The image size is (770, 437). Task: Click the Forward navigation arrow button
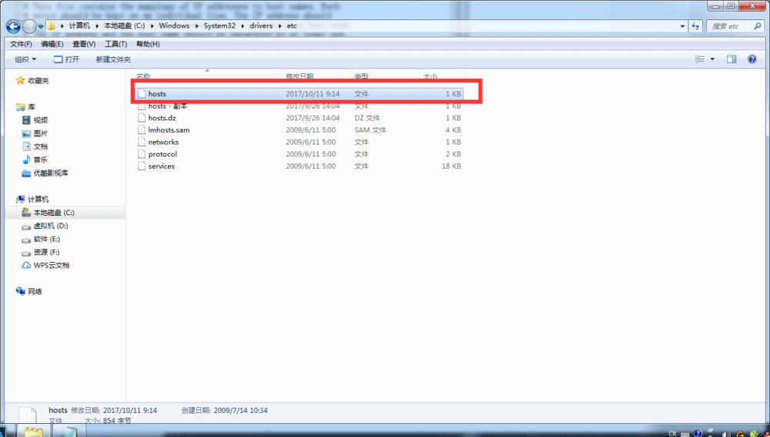(x=30, y=26)
